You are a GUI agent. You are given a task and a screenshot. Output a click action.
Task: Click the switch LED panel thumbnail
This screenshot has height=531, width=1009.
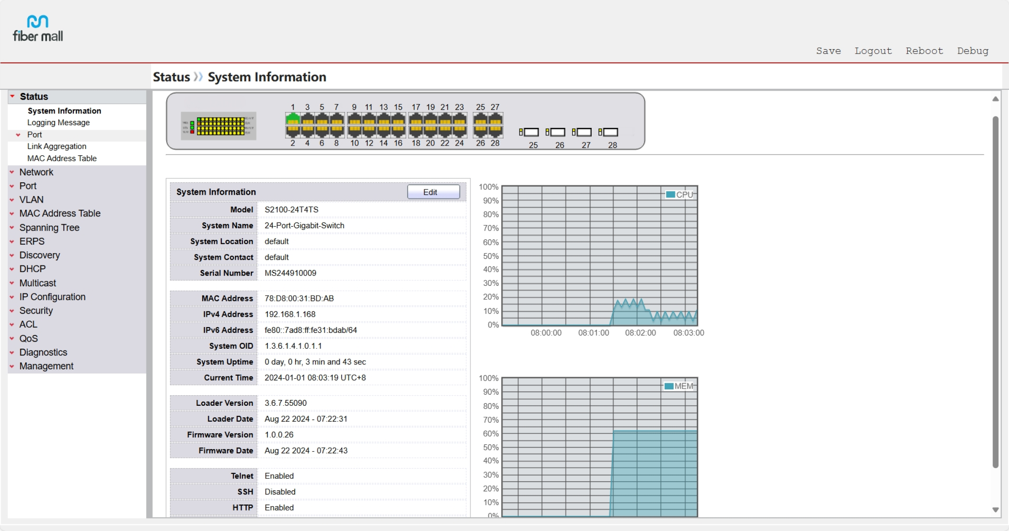[219, 126]
